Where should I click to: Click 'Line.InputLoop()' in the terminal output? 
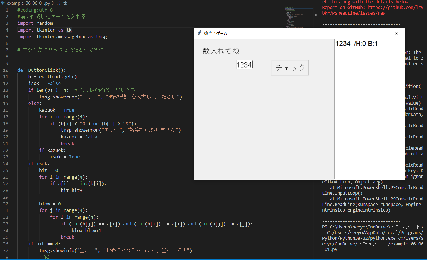(x=342, y=193)
